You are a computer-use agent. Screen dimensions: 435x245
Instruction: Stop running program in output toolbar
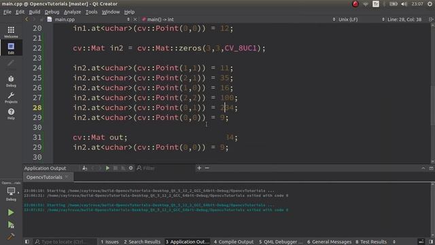(115, 168)
